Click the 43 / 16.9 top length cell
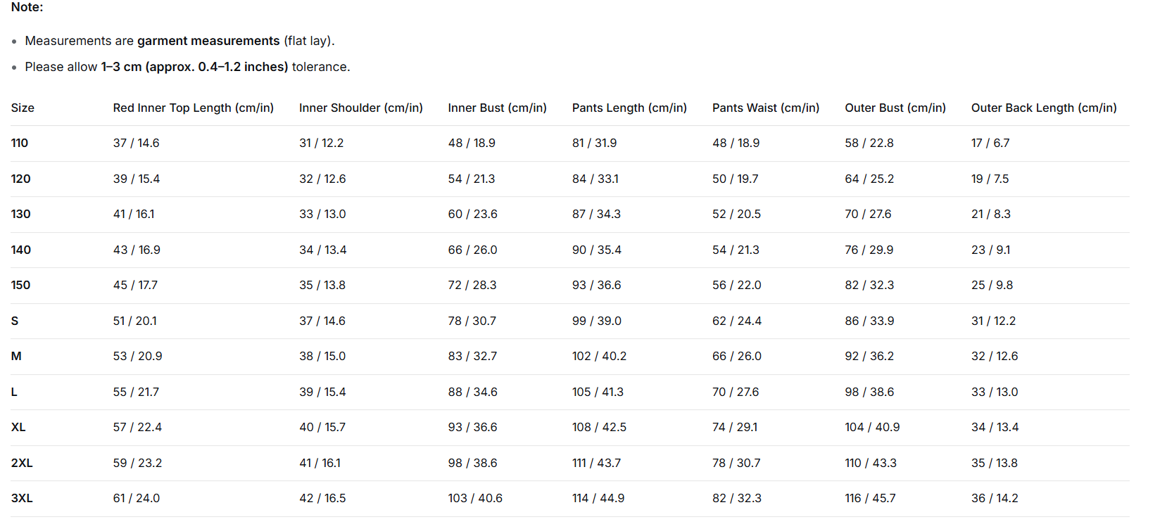This screenshot has width=1167, height=524. (x=137, y=250)
